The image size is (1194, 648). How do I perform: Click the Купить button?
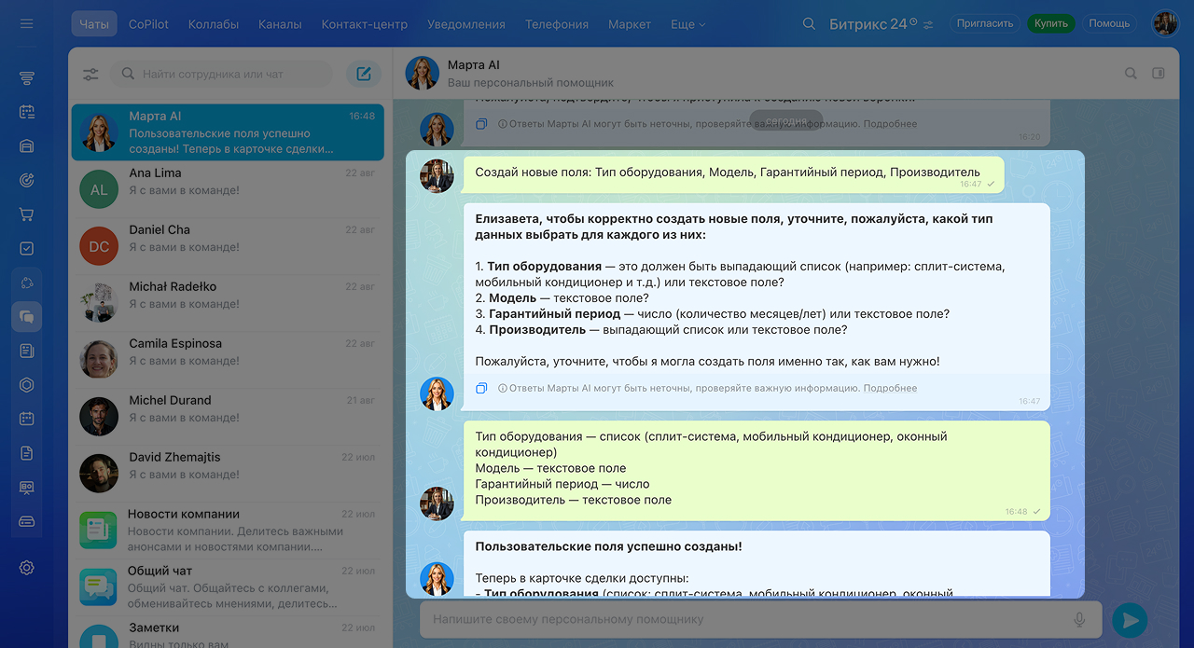[1050, 23]
